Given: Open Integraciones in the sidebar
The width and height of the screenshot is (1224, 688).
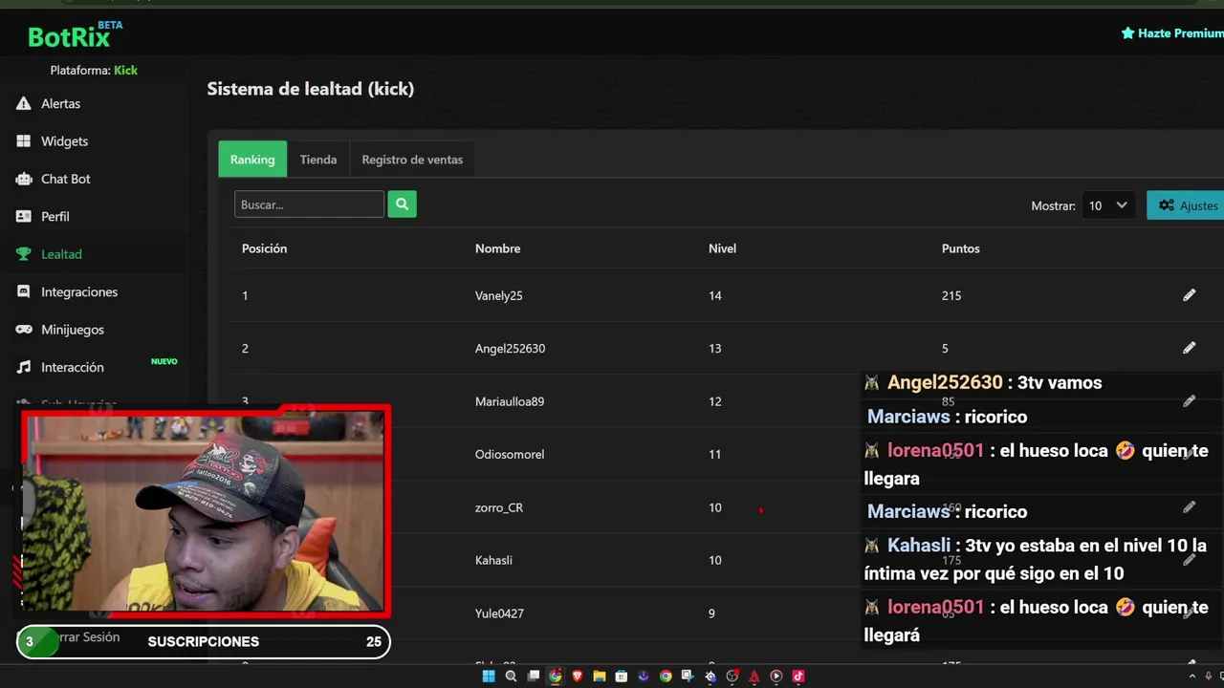Looking at the screenshot, I should 67,292.
